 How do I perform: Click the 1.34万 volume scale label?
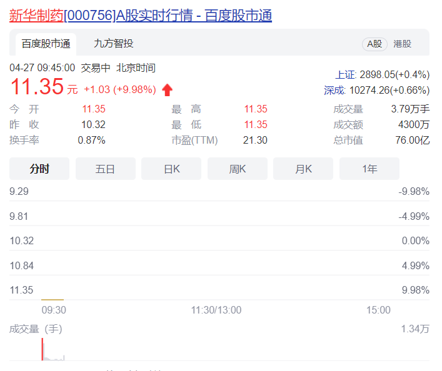[415, 329]
